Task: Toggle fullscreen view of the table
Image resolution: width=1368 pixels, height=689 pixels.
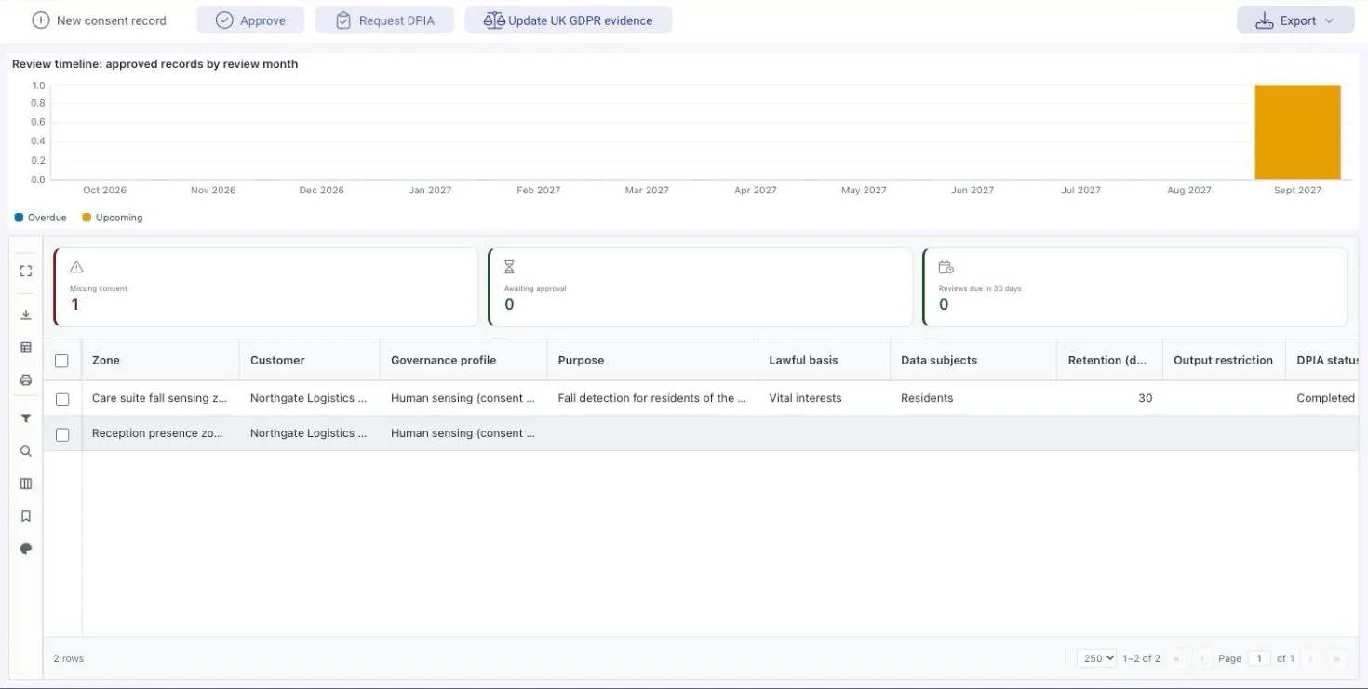Action: coord(26,271)
